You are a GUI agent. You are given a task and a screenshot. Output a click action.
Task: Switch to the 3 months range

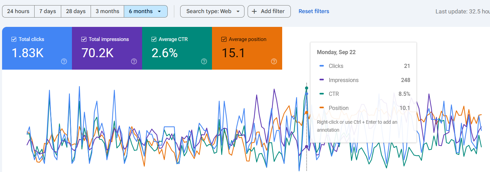click(107, 11)
